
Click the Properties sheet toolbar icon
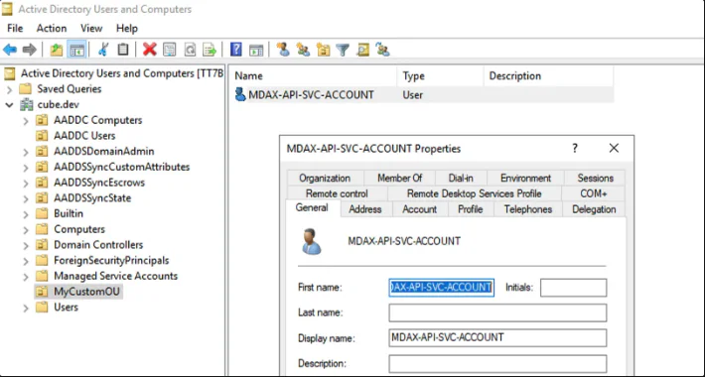click(170, 50)
